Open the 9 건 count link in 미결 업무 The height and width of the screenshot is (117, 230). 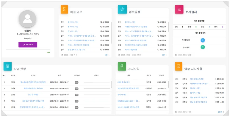tap(106, 55)
